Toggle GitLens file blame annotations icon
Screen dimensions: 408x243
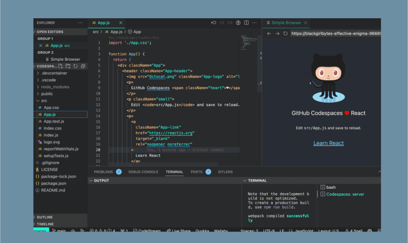pos(238,23)
